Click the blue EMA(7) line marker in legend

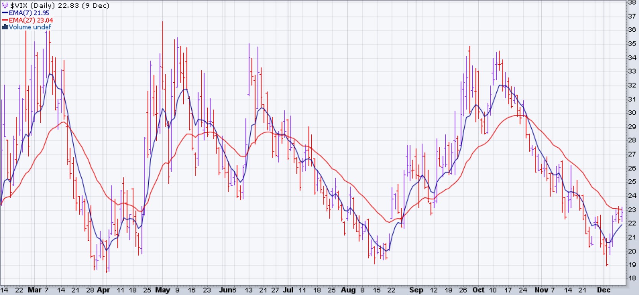5,13
